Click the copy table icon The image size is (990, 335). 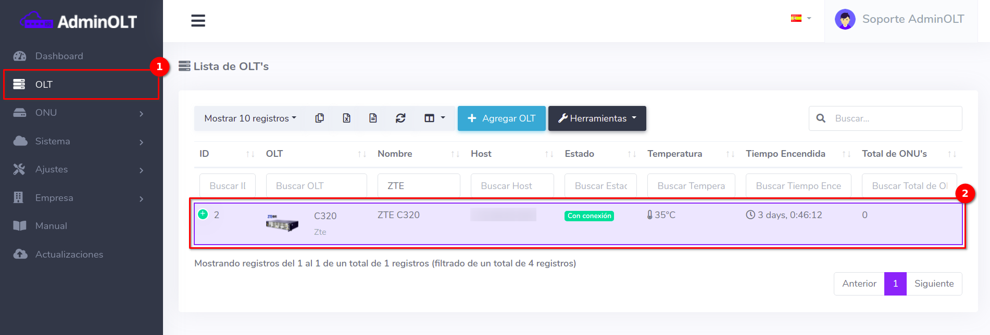pyautogui.click(x=320, y=118)
